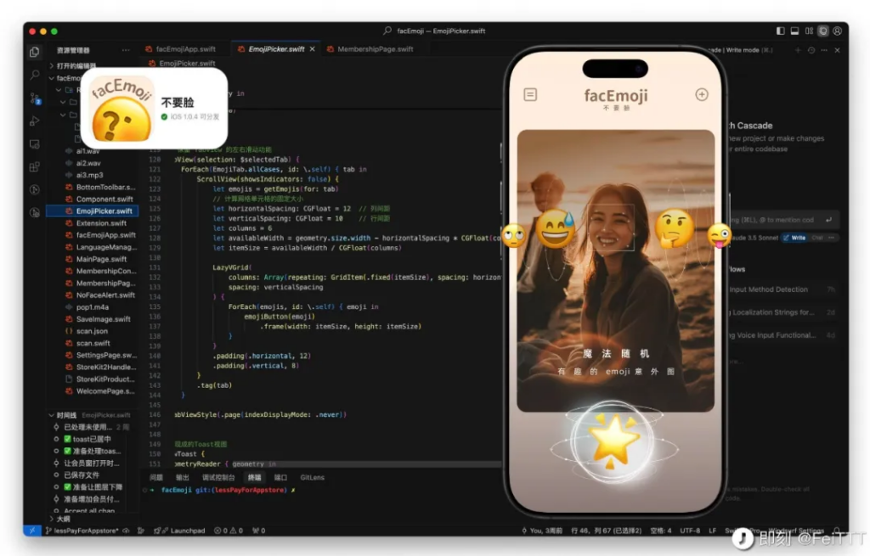Screen dimensions: 870x556
Task: Open the Extensions view
Action: [34, 167]
